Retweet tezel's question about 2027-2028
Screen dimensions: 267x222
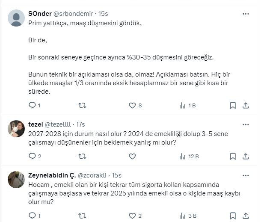82,156
